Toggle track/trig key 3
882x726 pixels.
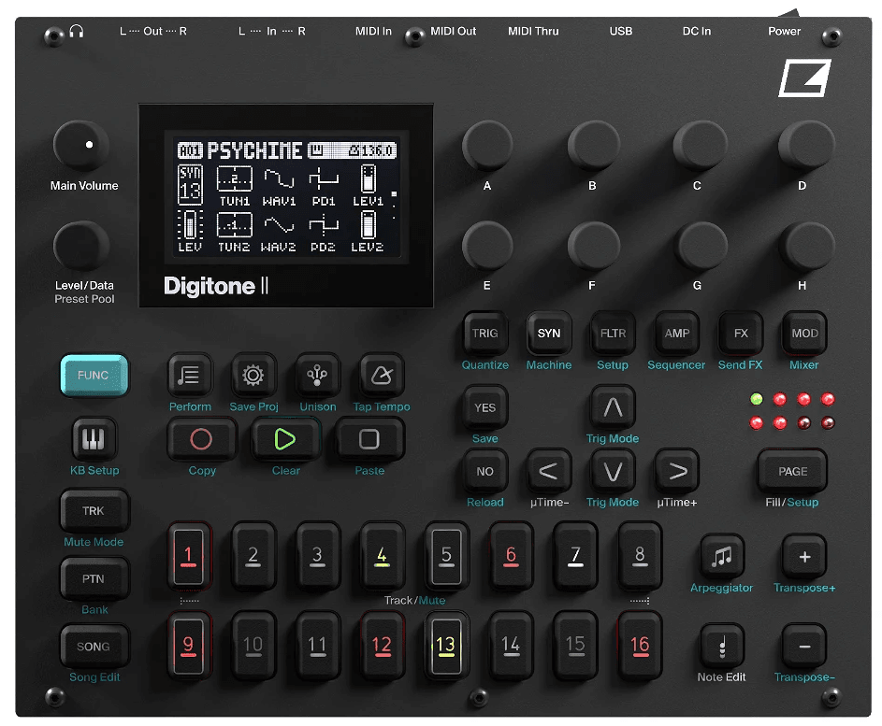click(317, 556)
